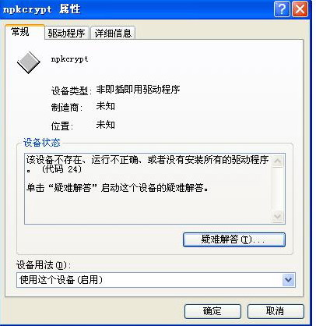Click the question mark help button
This screenshot has height=326, width=316.
pos(282,9)
